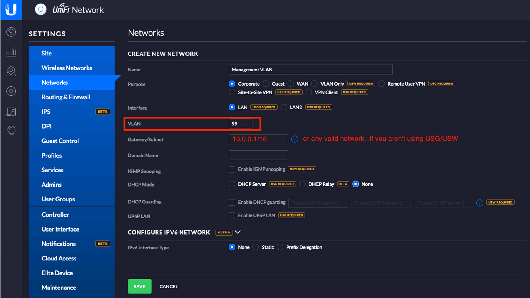The height and width of the screenshot is (298, 530).
Task: Collapse Configure IPv6 Network chevron
Action: click(238, 232)
